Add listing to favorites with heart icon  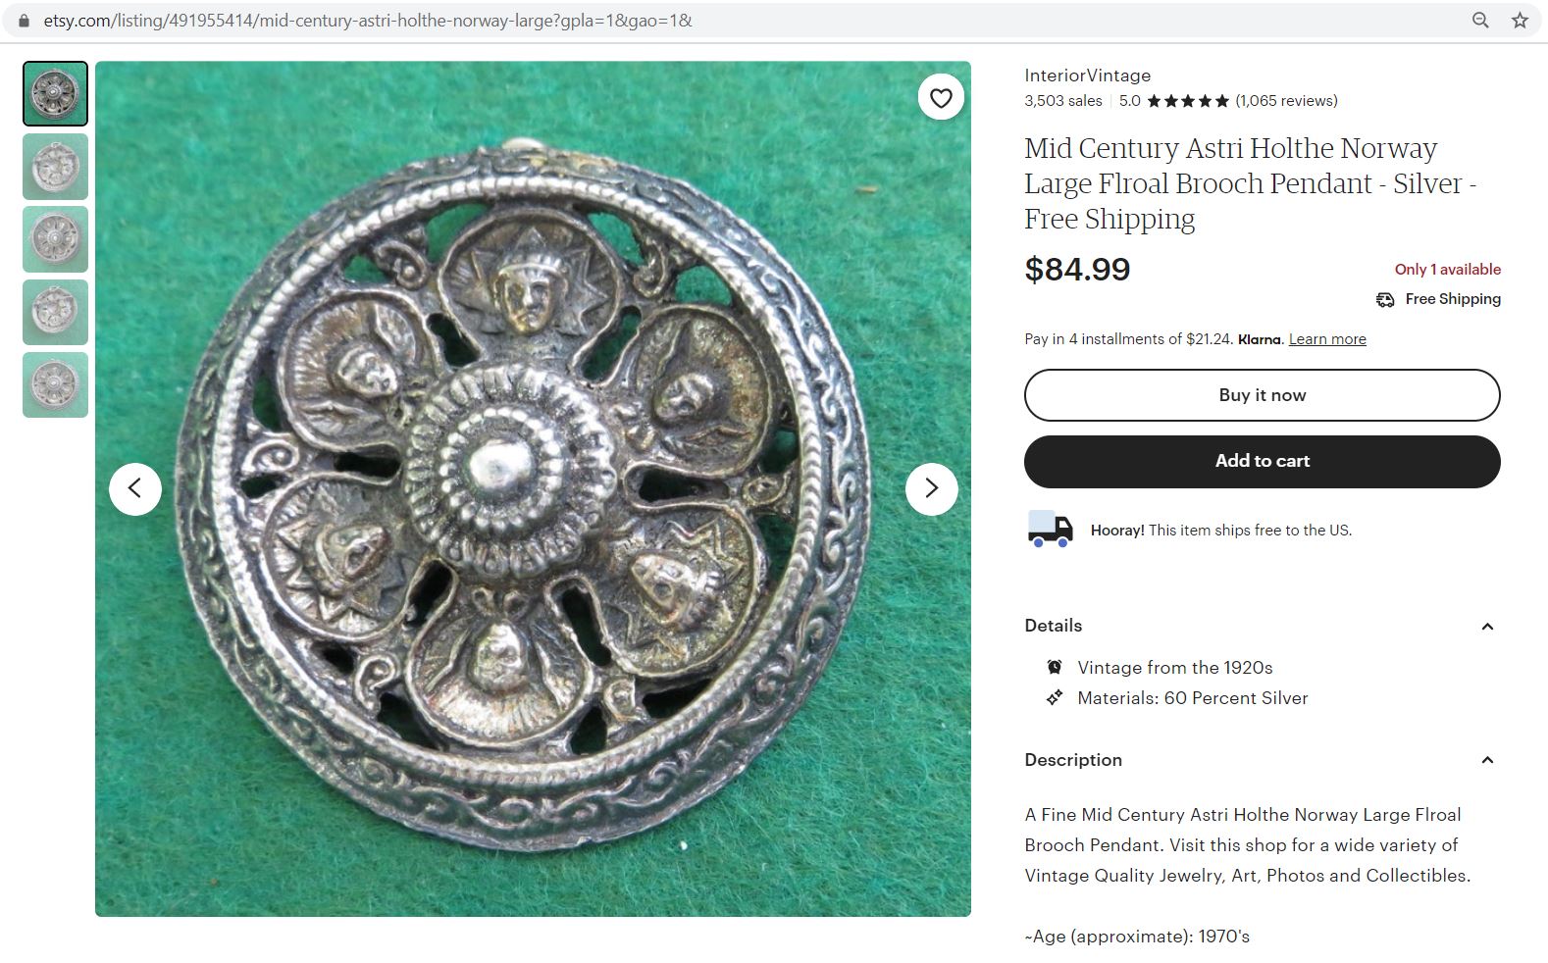tap(941, 98)
